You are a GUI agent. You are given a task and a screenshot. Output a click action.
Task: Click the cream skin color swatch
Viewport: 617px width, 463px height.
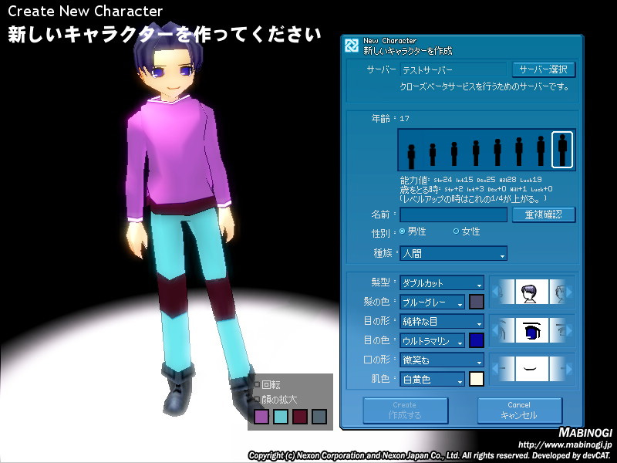[477, 379]
